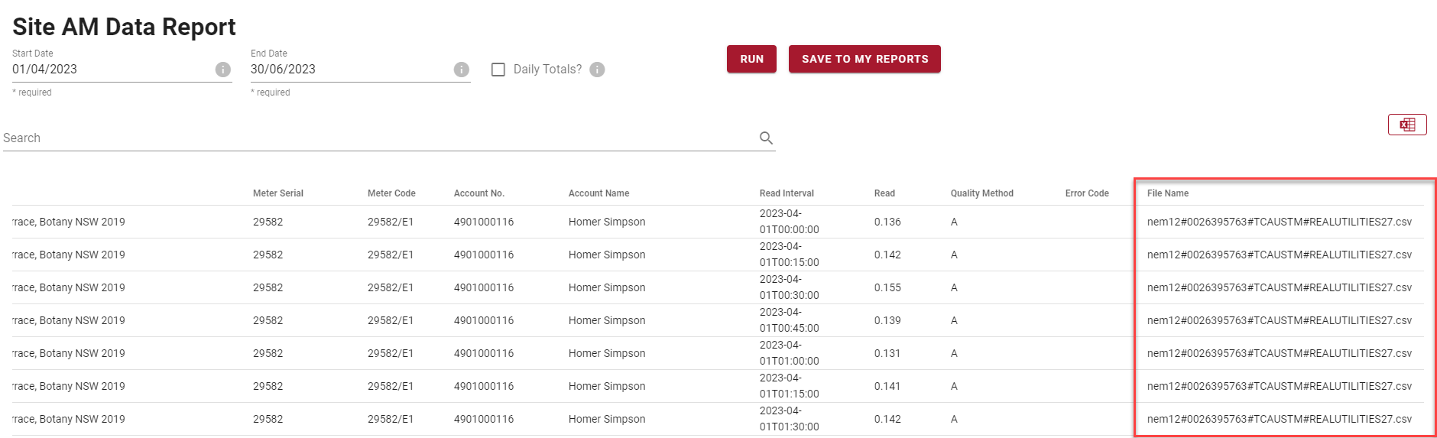The height and width of the screenshot is (438, 1437).
Task: Select read interval 2023-04-01T01:30:00
Action: click(x=790, y=419)
